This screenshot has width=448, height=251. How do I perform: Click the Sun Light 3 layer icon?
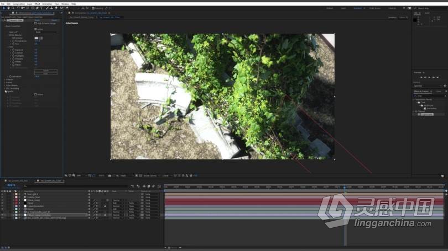point(24,194)
